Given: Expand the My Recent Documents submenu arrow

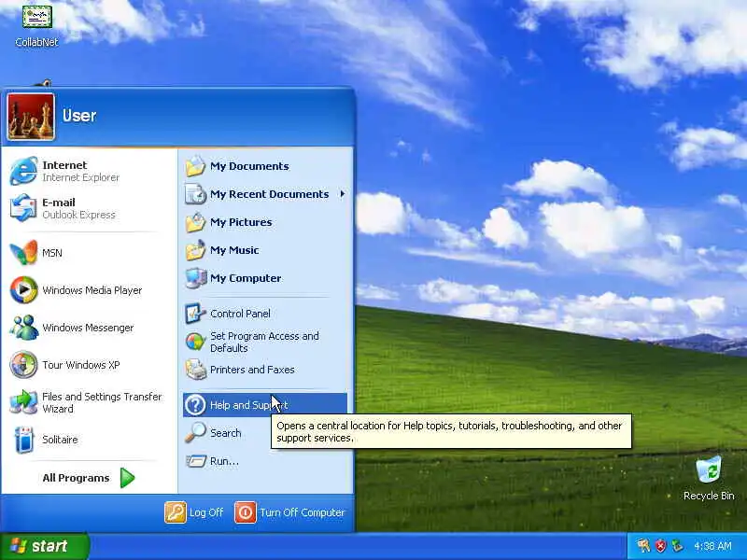Looking at the screenshot, I should tap(343, 194).
